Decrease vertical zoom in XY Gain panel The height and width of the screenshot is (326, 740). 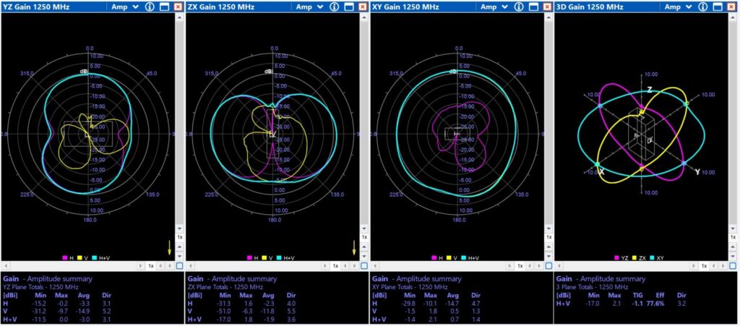click(x=548, y=256)
